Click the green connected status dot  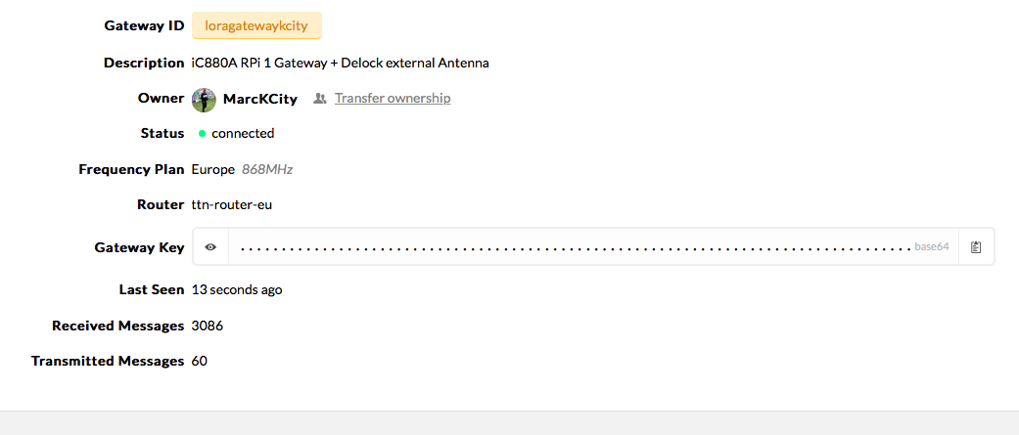click(x=202, y=134)
